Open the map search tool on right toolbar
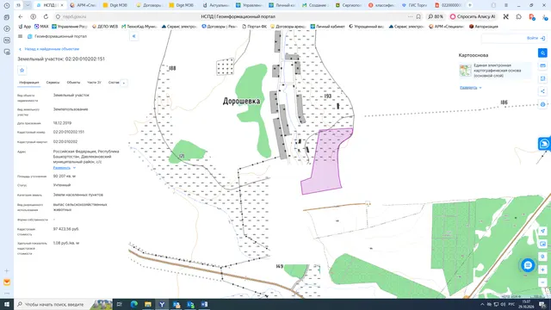The width and height of the screenshot is (551, 310). (x=543, y=53)
